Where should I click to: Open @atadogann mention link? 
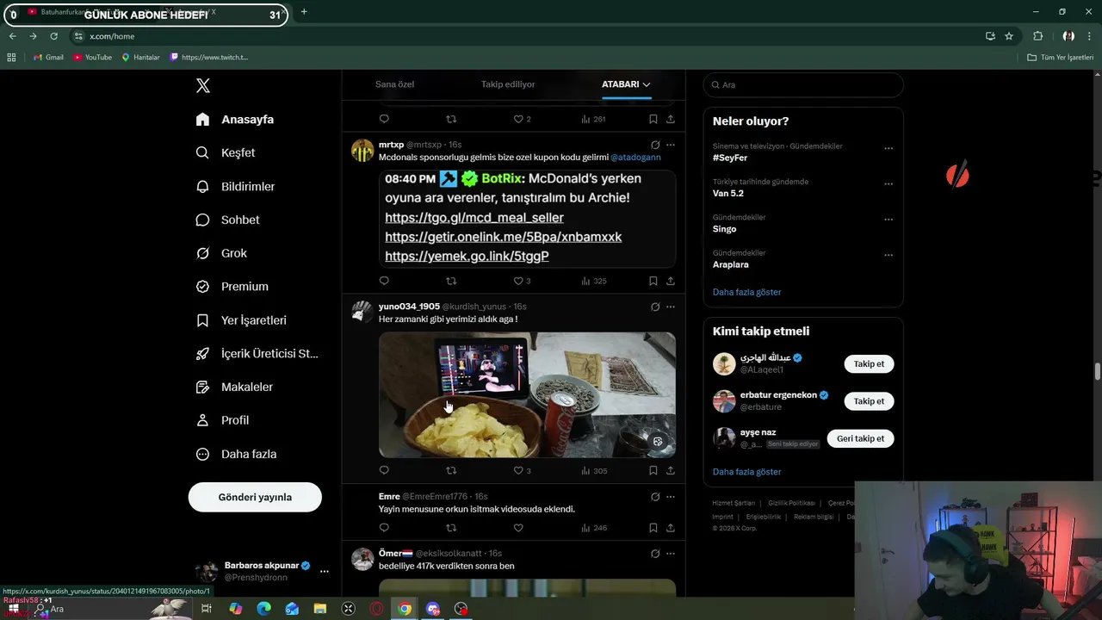pyautogui.click(x=635, y=158)
